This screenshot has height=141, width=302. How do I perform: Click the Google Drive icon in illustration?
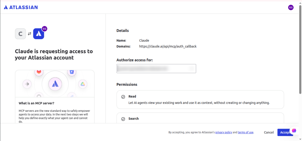83,84
